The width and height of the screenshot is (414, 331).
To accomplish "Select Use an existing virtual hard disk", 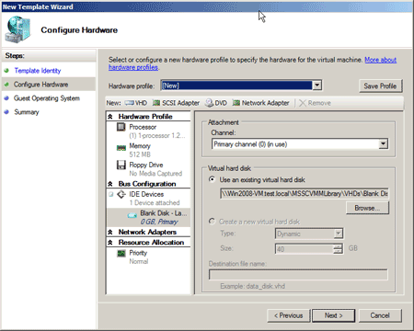I will (212, 179).
